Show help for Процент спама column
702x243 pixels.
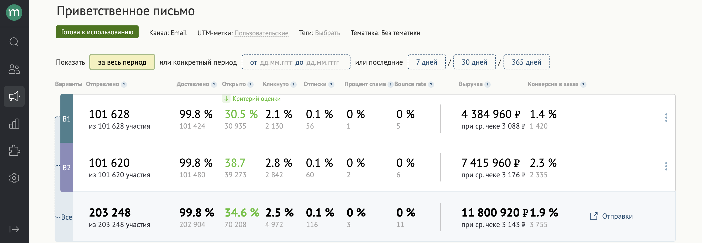[391, 85]
